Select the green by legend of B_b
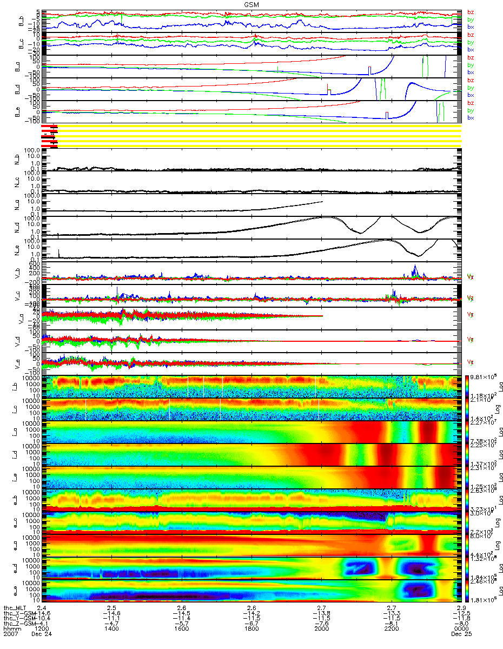Screen dimensions: 503x649 pyautogui.click(x=471, y=19)
